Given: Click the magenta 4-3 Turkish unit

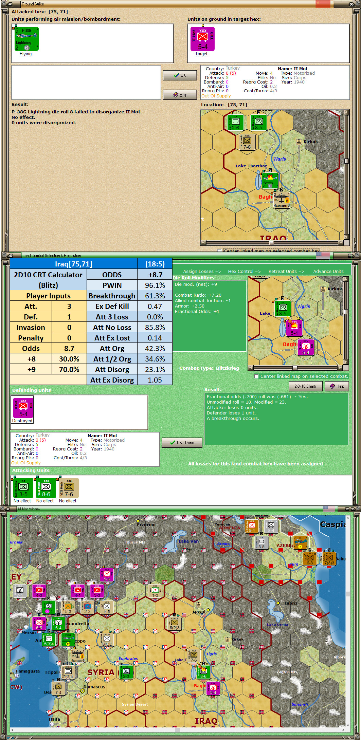Looking at the screenshot, I should (x=39, y=591).
